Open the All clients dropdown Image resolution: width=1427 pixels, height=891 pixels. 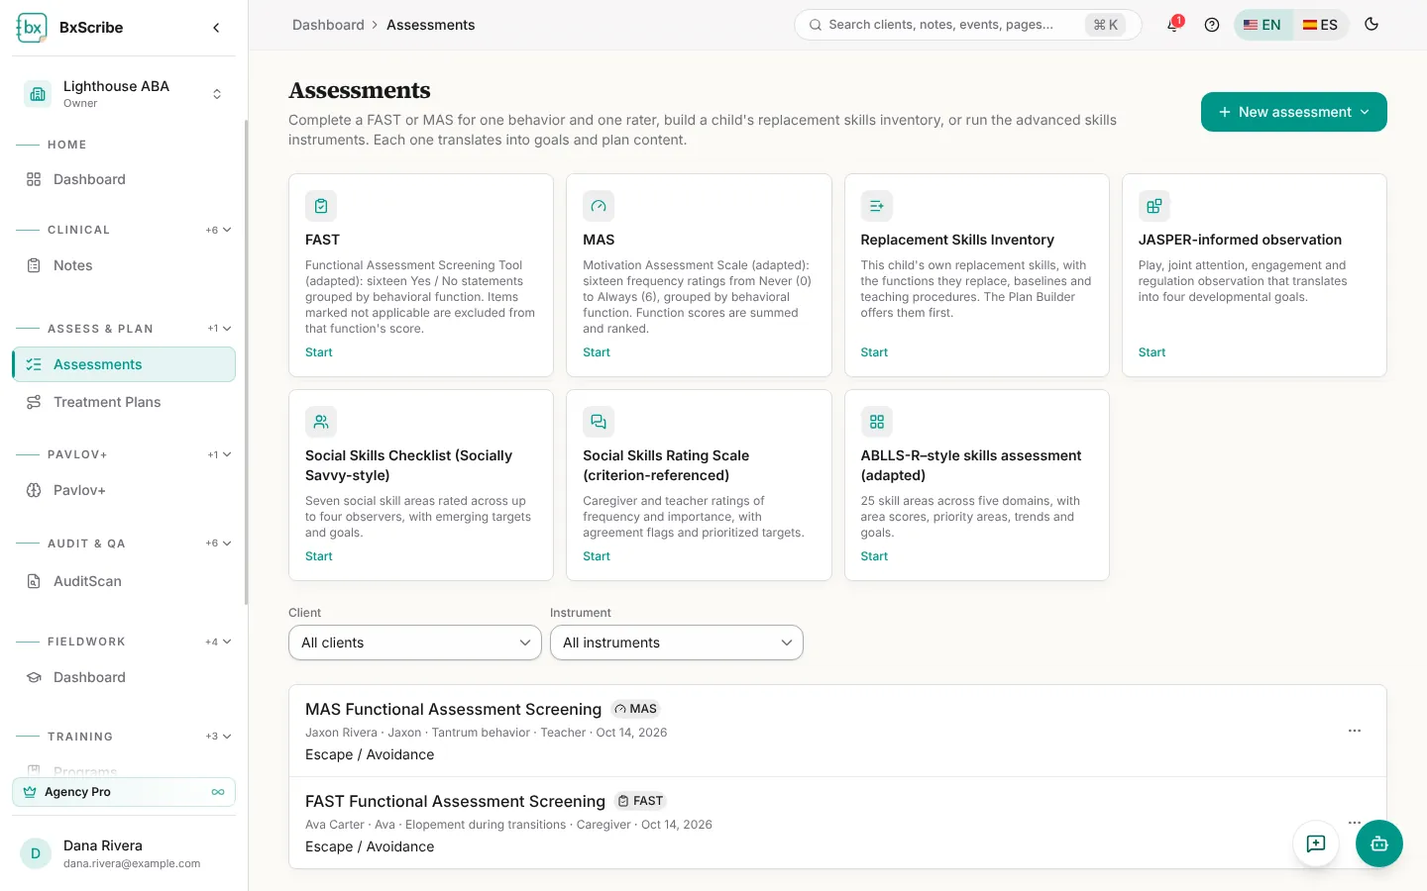415,643
